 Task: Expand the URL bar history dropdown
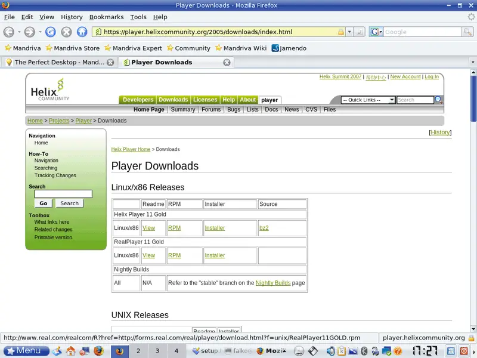(349, 32)
